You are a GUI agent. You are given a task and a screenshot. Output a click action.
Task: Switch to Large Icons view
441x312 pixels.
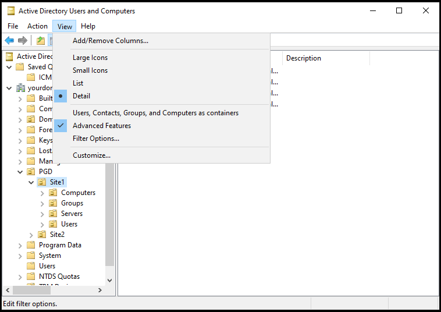tap(161, 58)
